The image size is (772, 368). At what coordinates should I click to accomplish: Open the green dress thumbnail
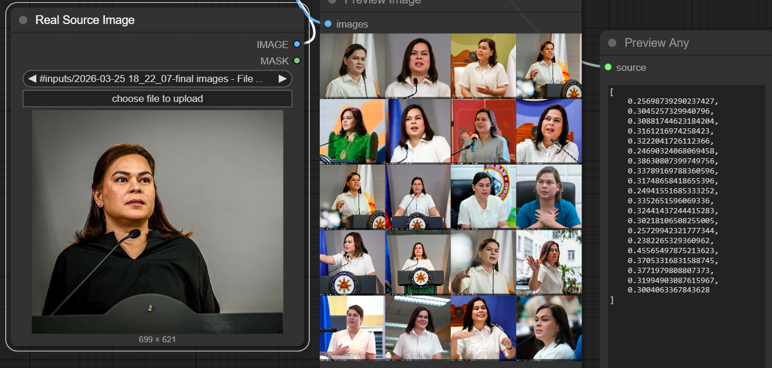tap(352, 131)
